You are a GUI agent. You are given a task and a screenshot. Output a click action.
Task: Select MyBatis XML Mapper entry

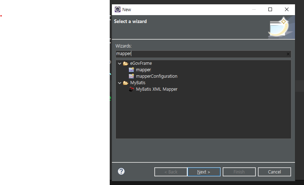coord(156,89)
